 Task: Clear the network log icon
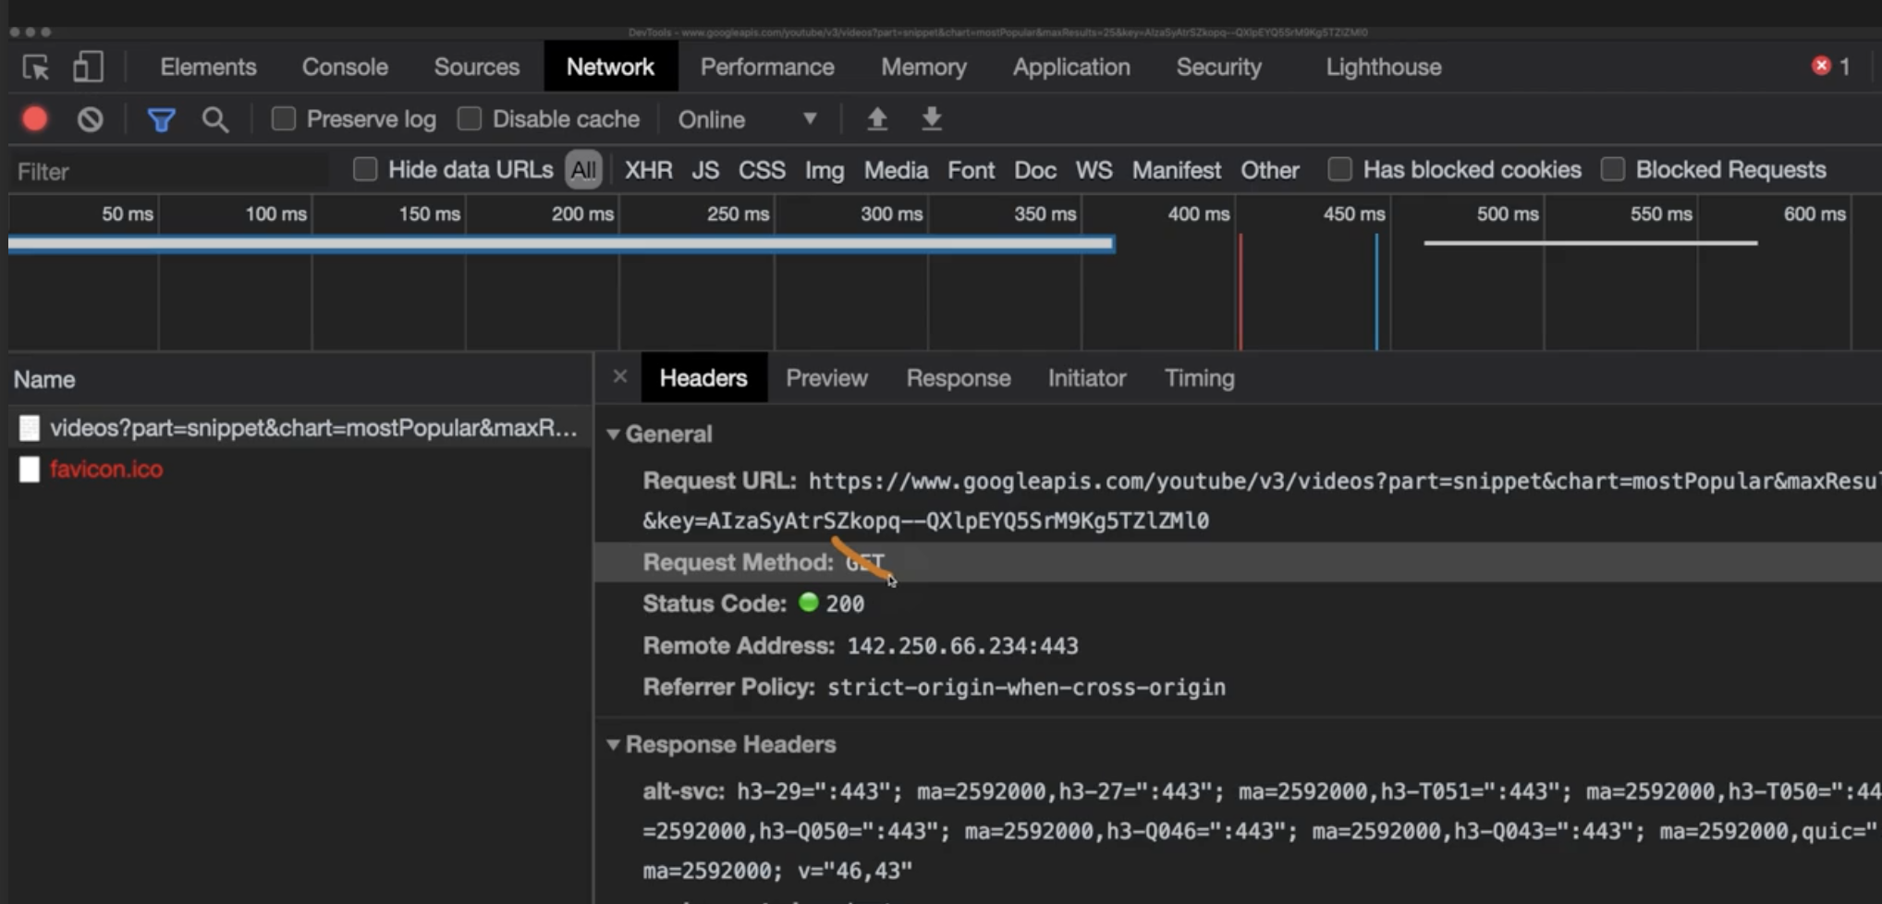(90, 119)
